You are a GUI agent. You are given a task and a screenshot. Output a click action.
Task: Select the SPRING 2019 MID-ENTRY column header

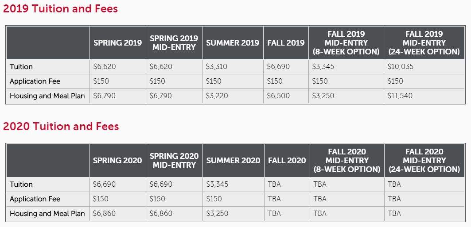pyautogui.click(x=174, y=43)
